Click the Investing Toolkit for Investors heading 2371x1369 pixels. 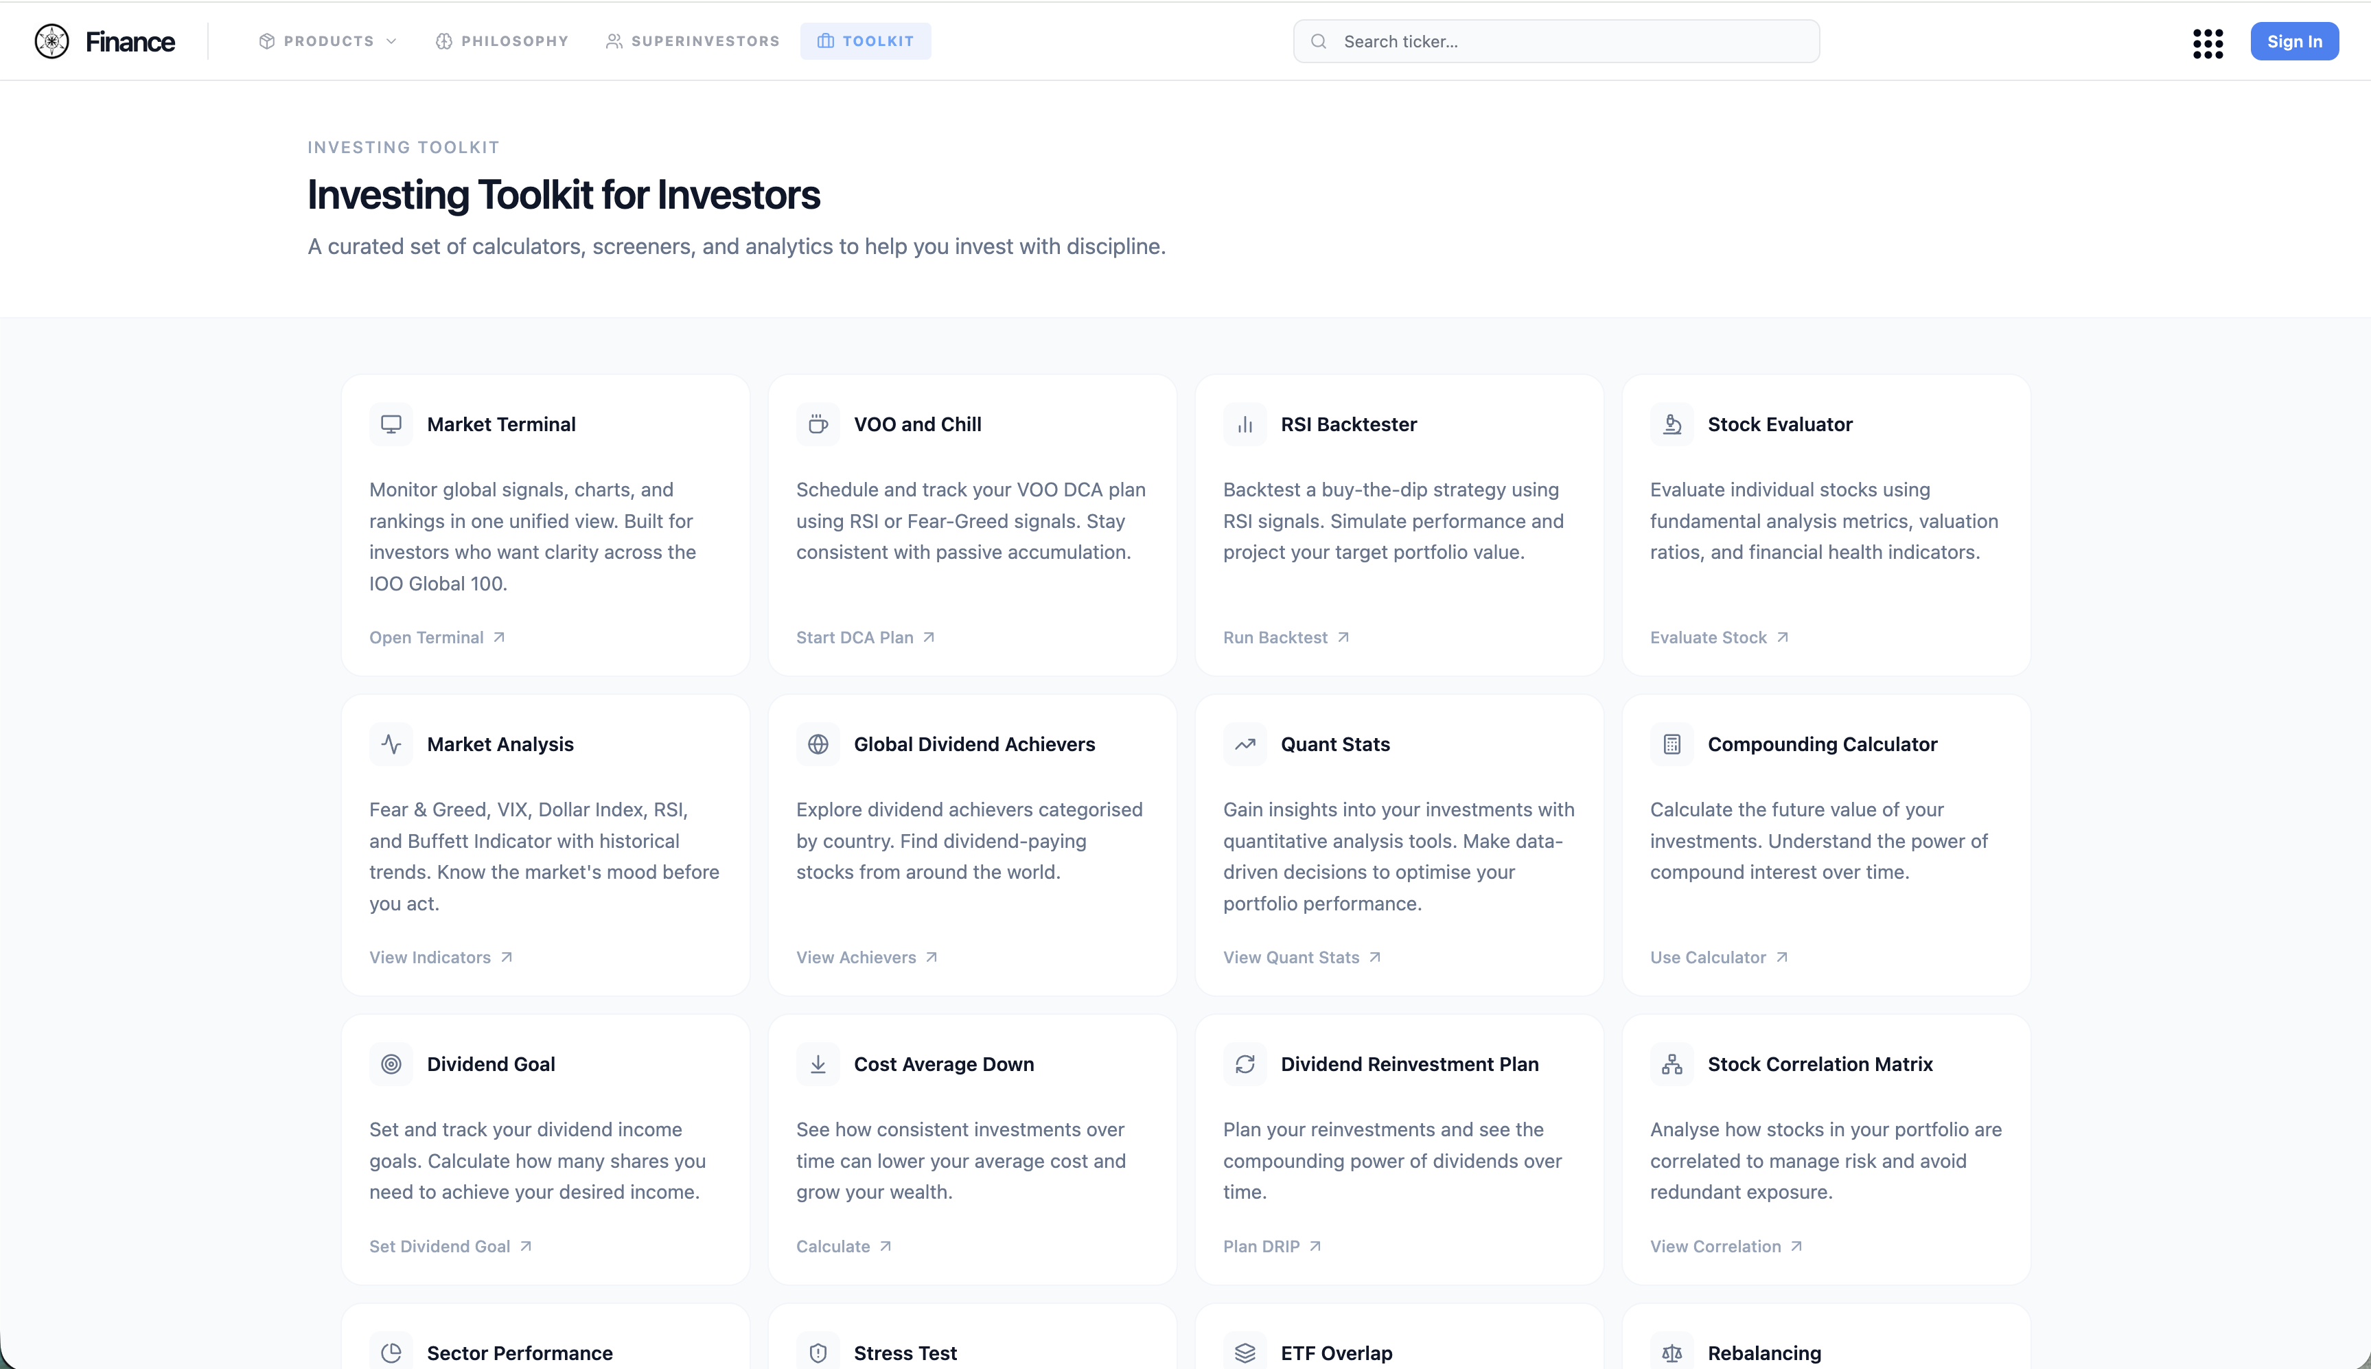(x=564, y=194)
